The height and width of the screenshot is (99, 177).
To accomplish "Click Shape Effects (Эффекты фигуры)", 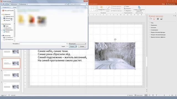I will (116, 11).
